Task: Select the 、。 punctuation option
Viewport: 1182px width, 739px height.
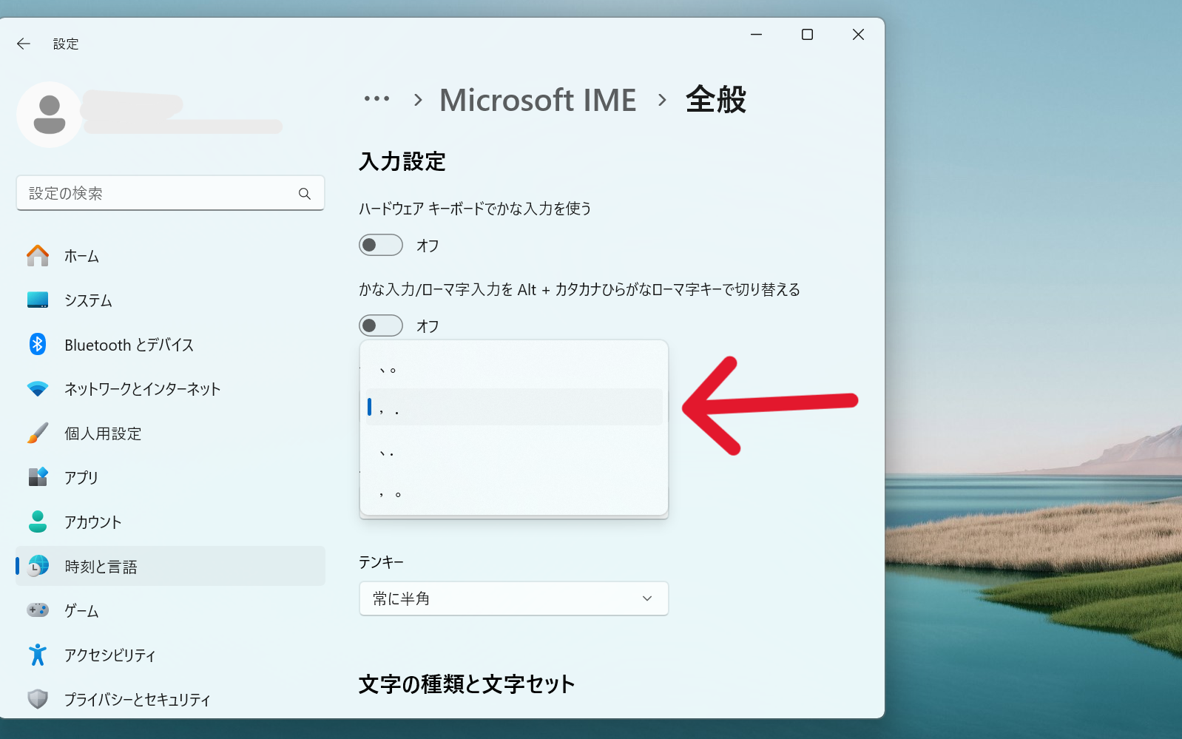Action: pos(514,368)
